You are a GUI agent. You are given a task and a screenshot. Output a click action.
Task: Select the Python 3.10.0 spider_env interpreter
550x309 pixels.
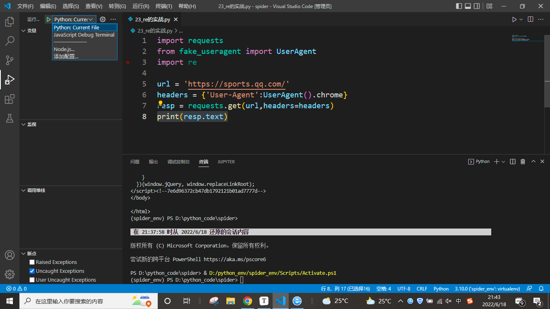(x=487, y=288)
